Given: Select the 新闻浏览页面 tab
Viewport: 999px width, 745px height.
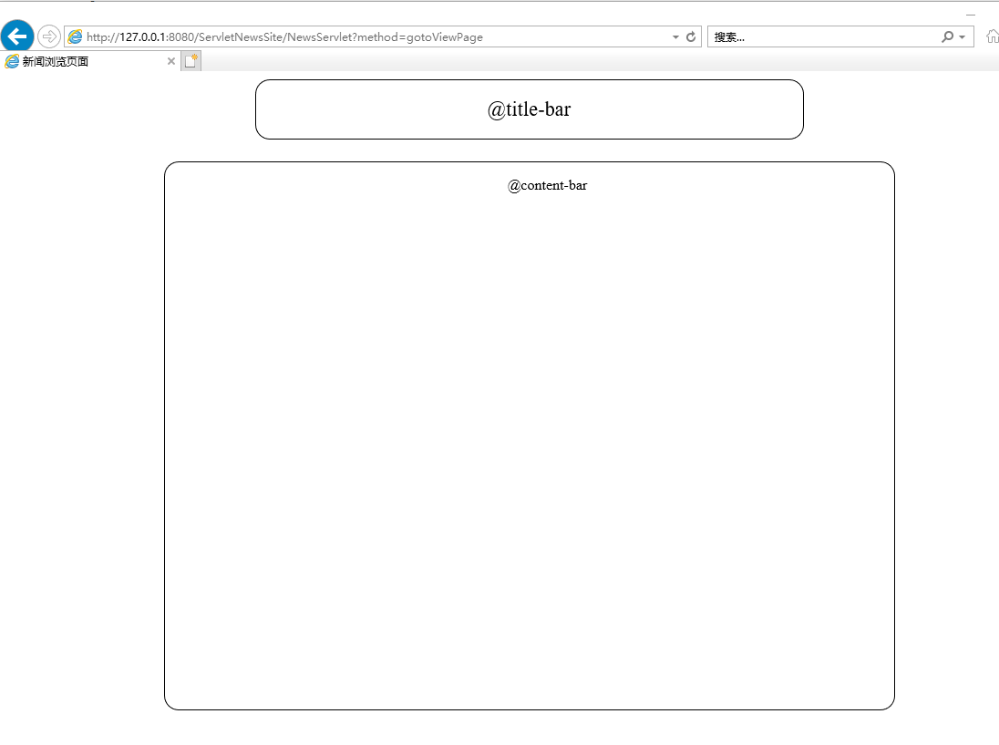Looking at the screenshot, I should 89,61.
